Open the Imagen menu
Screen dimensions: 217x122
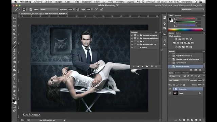coord(59,2)
